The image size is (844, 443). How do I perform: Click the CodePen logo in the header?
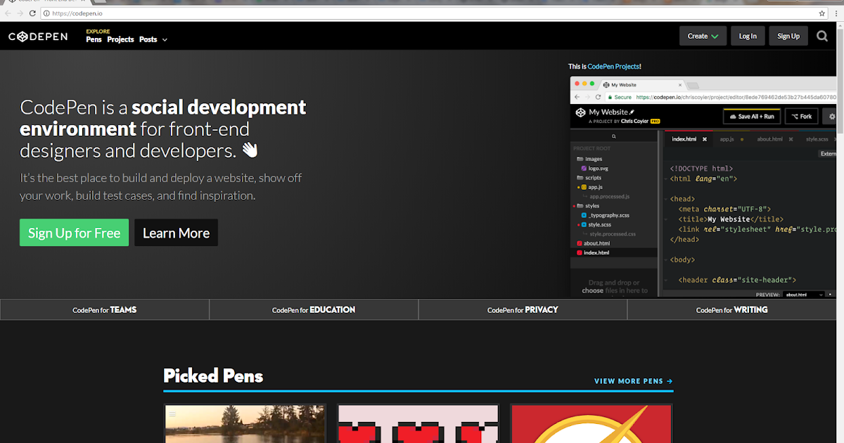(38, 37)
